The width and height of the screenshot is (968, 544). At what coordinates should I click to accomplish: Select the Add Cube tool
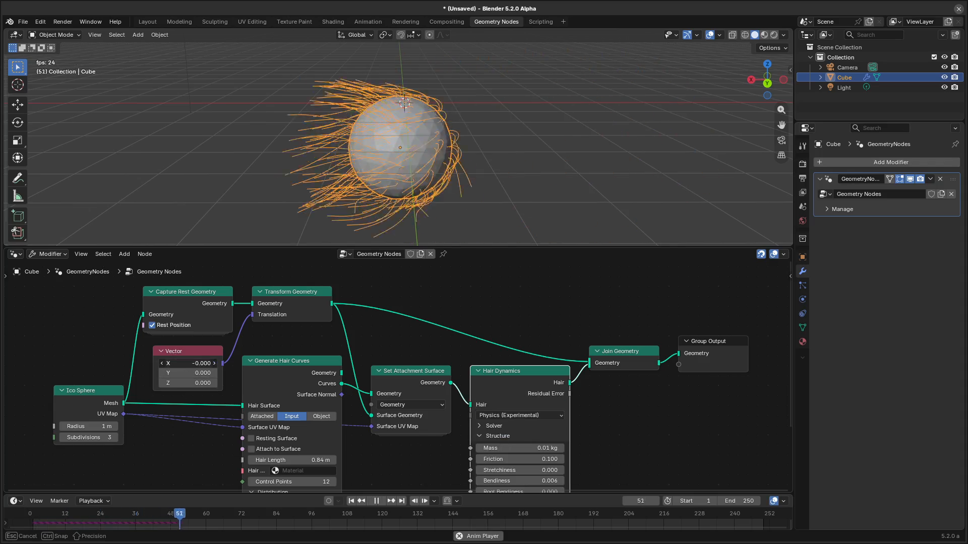pyautogui.click(x=18, y=216)
